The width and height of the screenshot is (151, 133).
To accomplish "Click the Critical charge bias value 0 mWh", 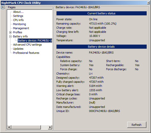I will click(93, 94).
